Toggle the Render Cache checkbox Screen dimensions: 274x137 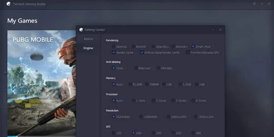click(114, 52)
